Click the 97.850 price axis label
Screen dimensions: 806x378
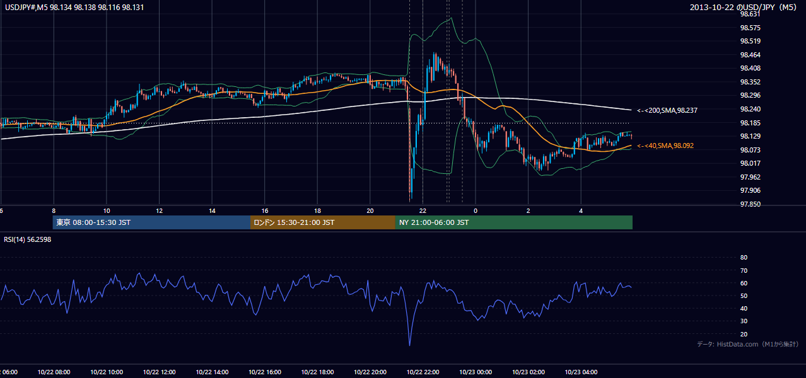(750, 204)
